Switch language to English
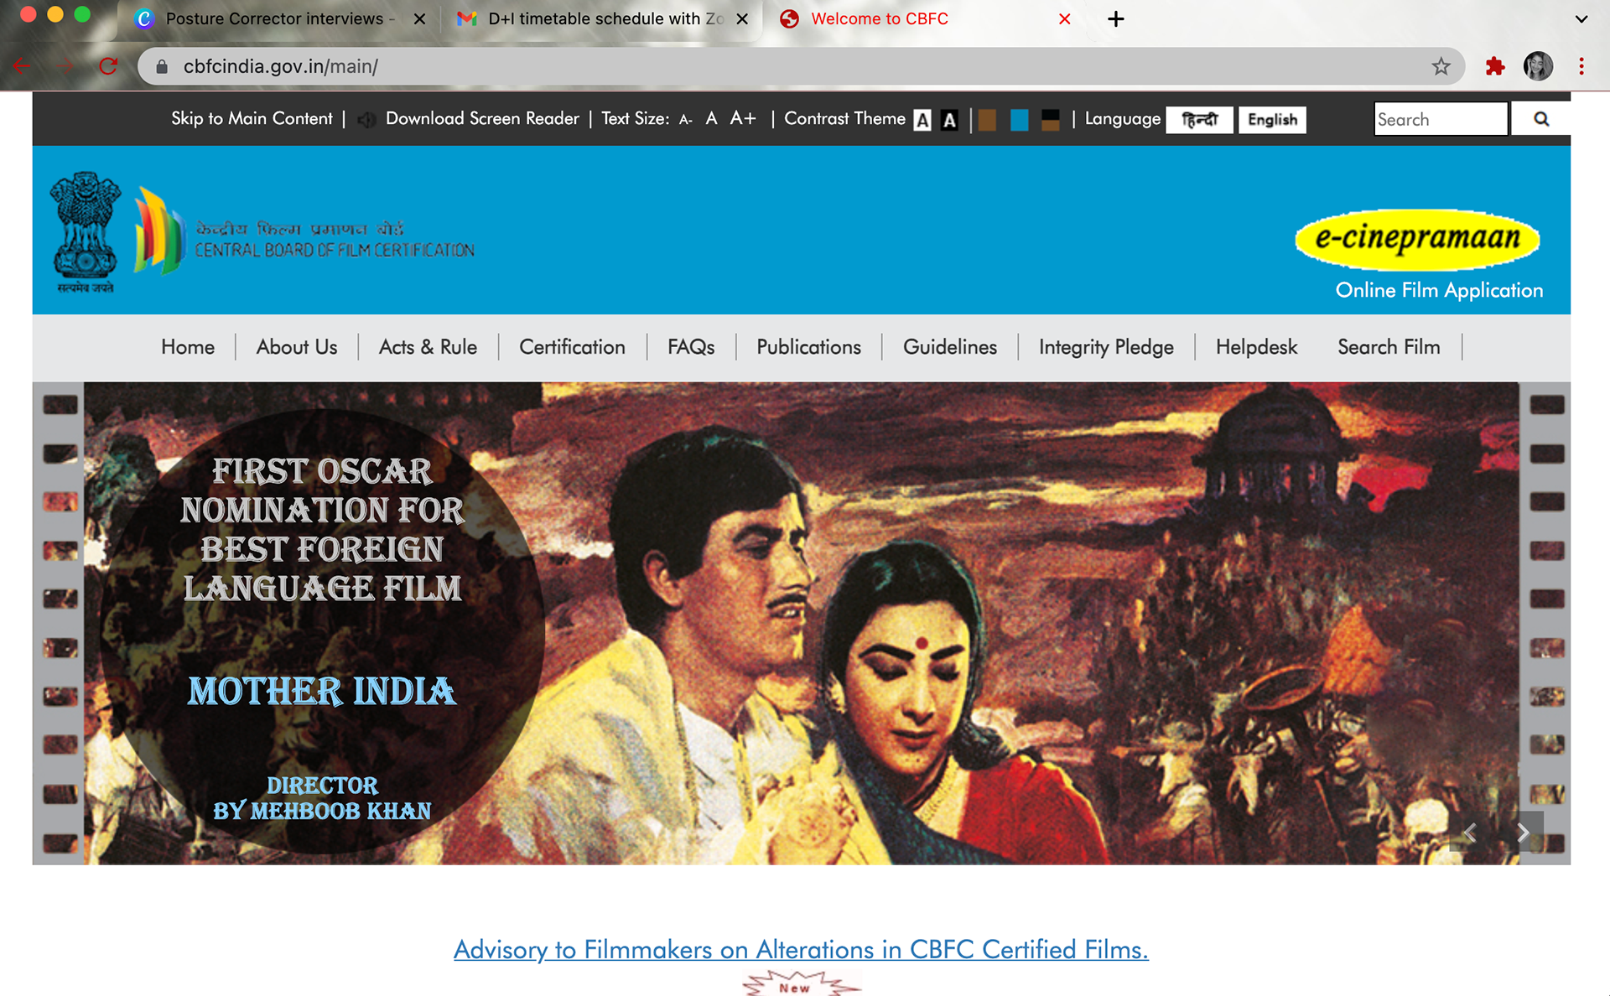The image size is (1610, 996). tap(1272, 120)
